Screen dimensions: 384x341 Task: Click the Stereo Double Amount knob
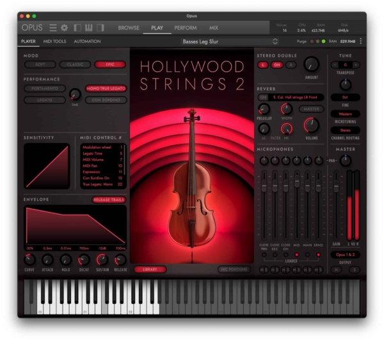coord(311,64)
